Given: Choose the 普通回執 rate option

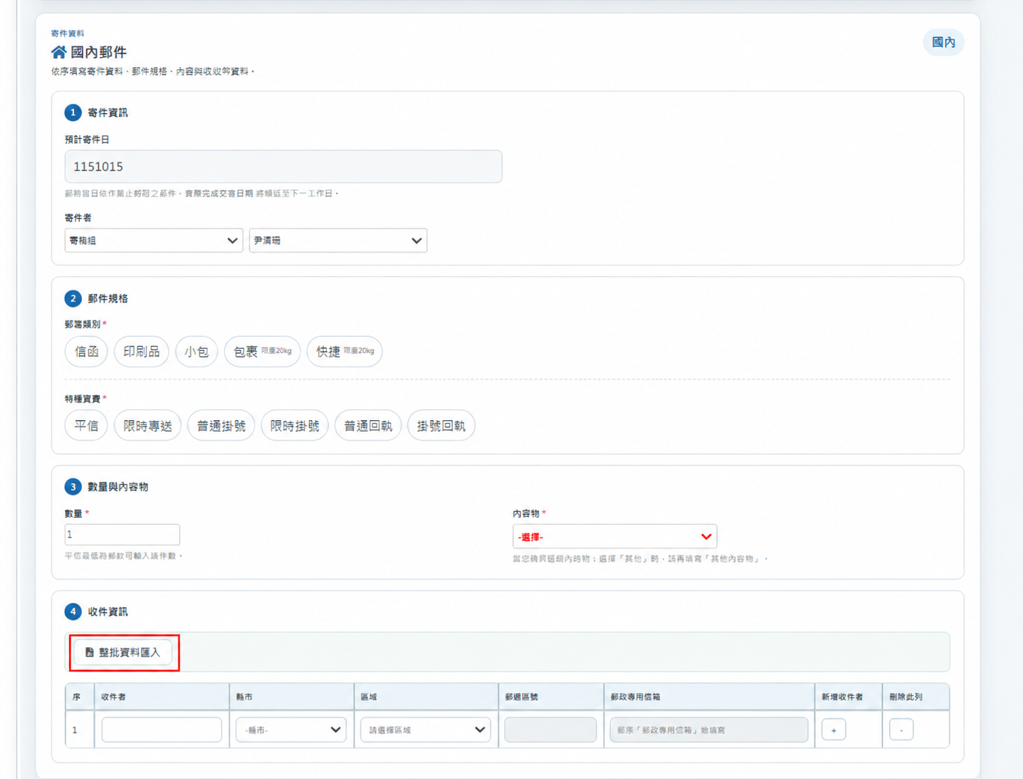Looking at the screenshot, I should (x=368, y=426).
